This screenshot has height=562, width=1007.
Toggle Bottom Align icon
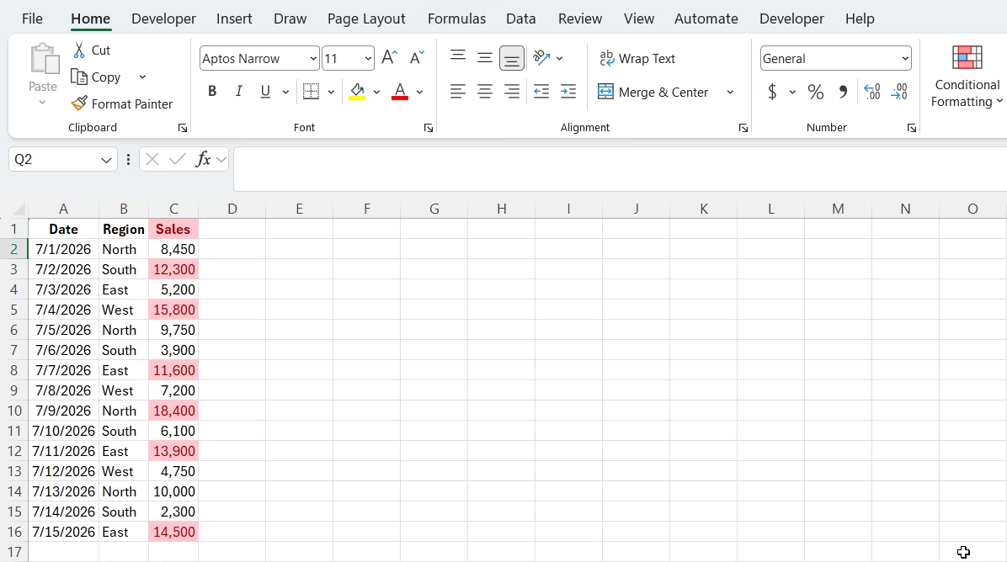point(512,58)
